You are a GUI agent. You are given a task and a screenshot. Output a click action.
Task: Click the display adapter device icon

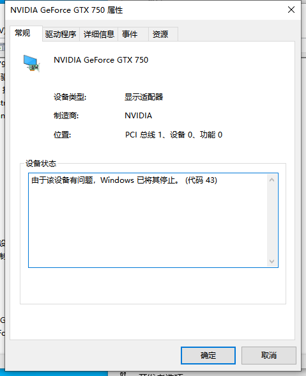pyautogui.click(x=31, y=63)
